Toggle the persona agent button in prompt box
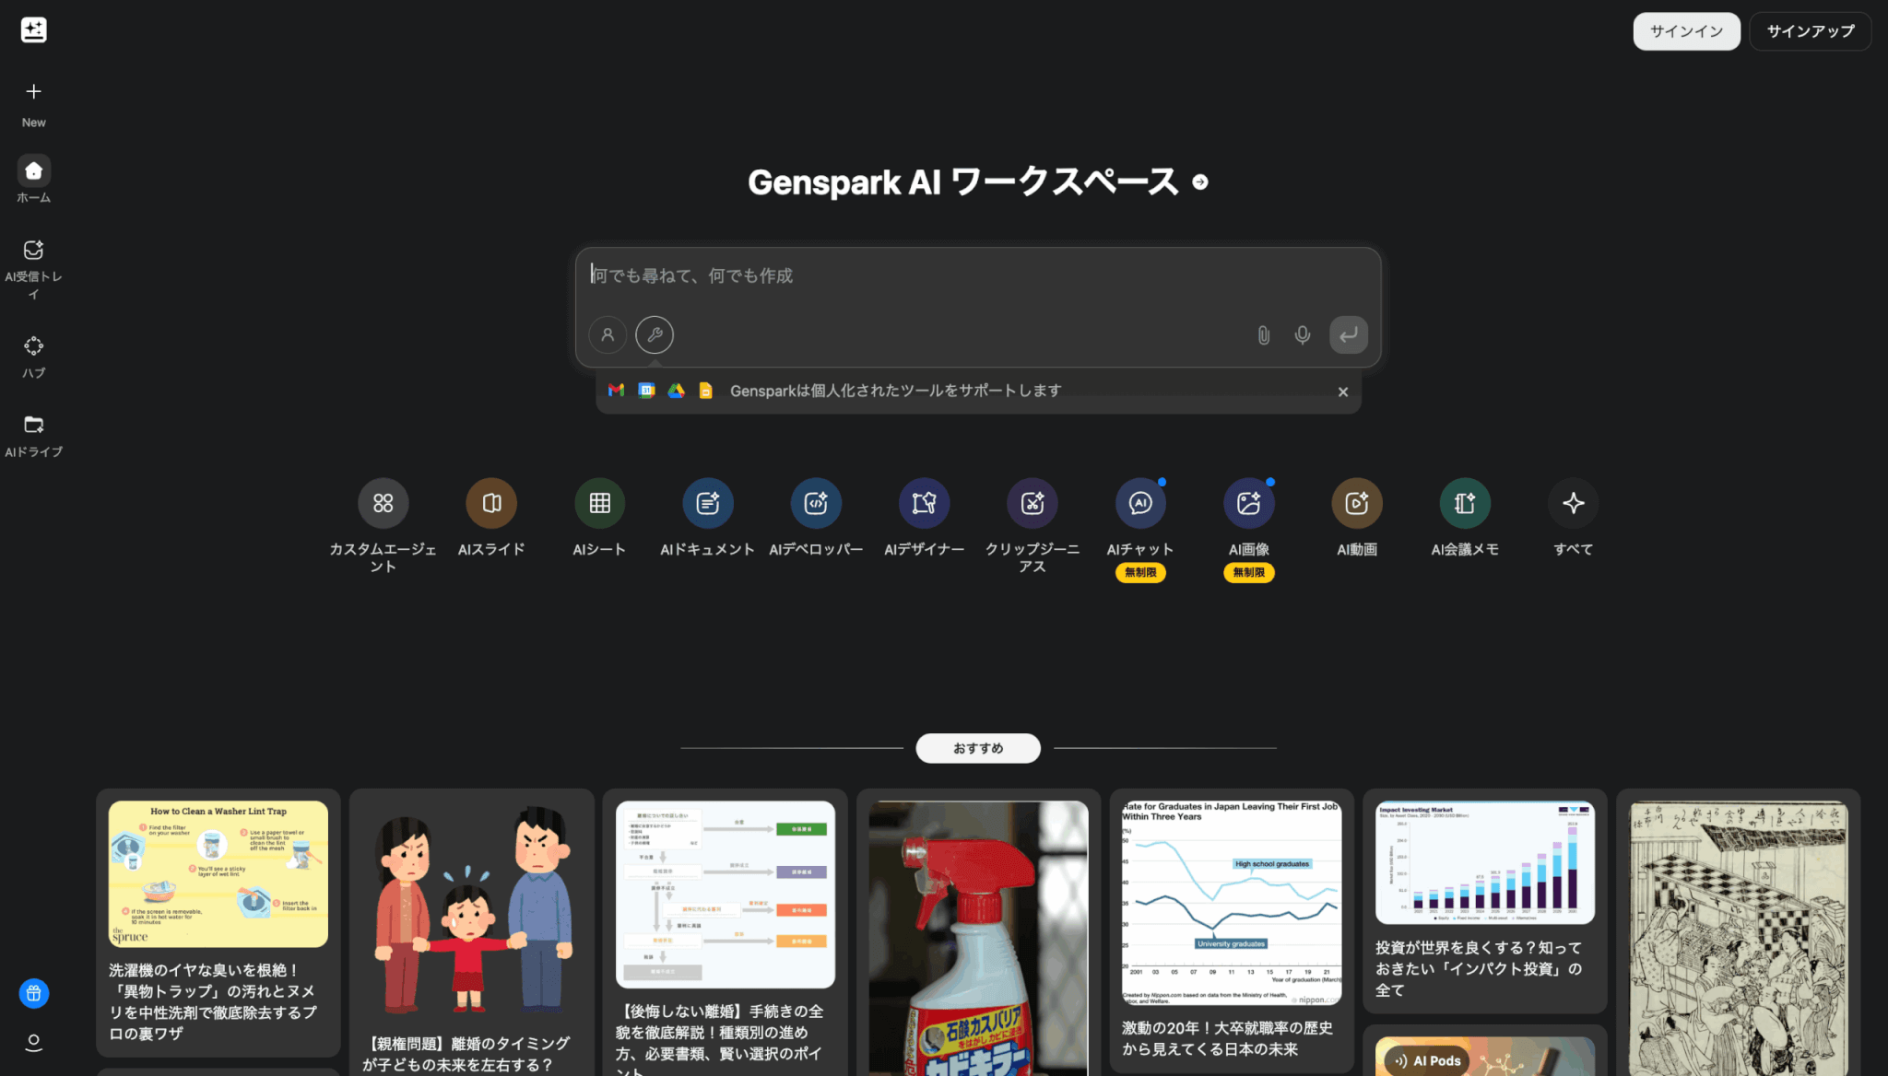 pyautogui.click(x=608, y=335)
